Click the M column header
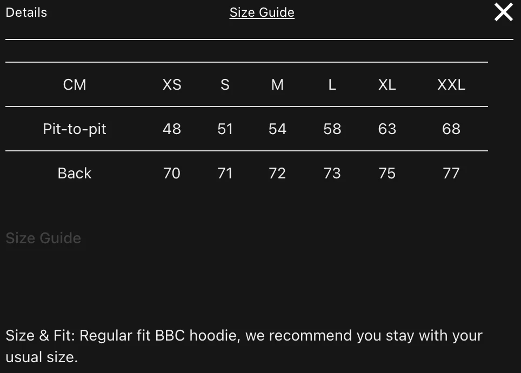Viewport: 521px width, 373px height. click(x=277, y=84)
